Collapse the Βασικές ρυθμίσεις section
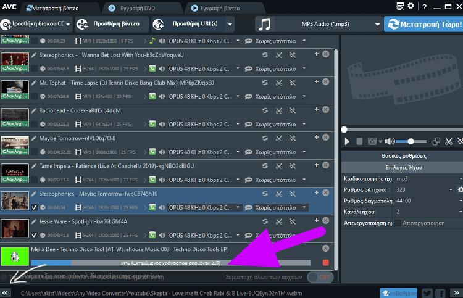The height and width of the screenshot is (298, 463). tap(404, 155)
